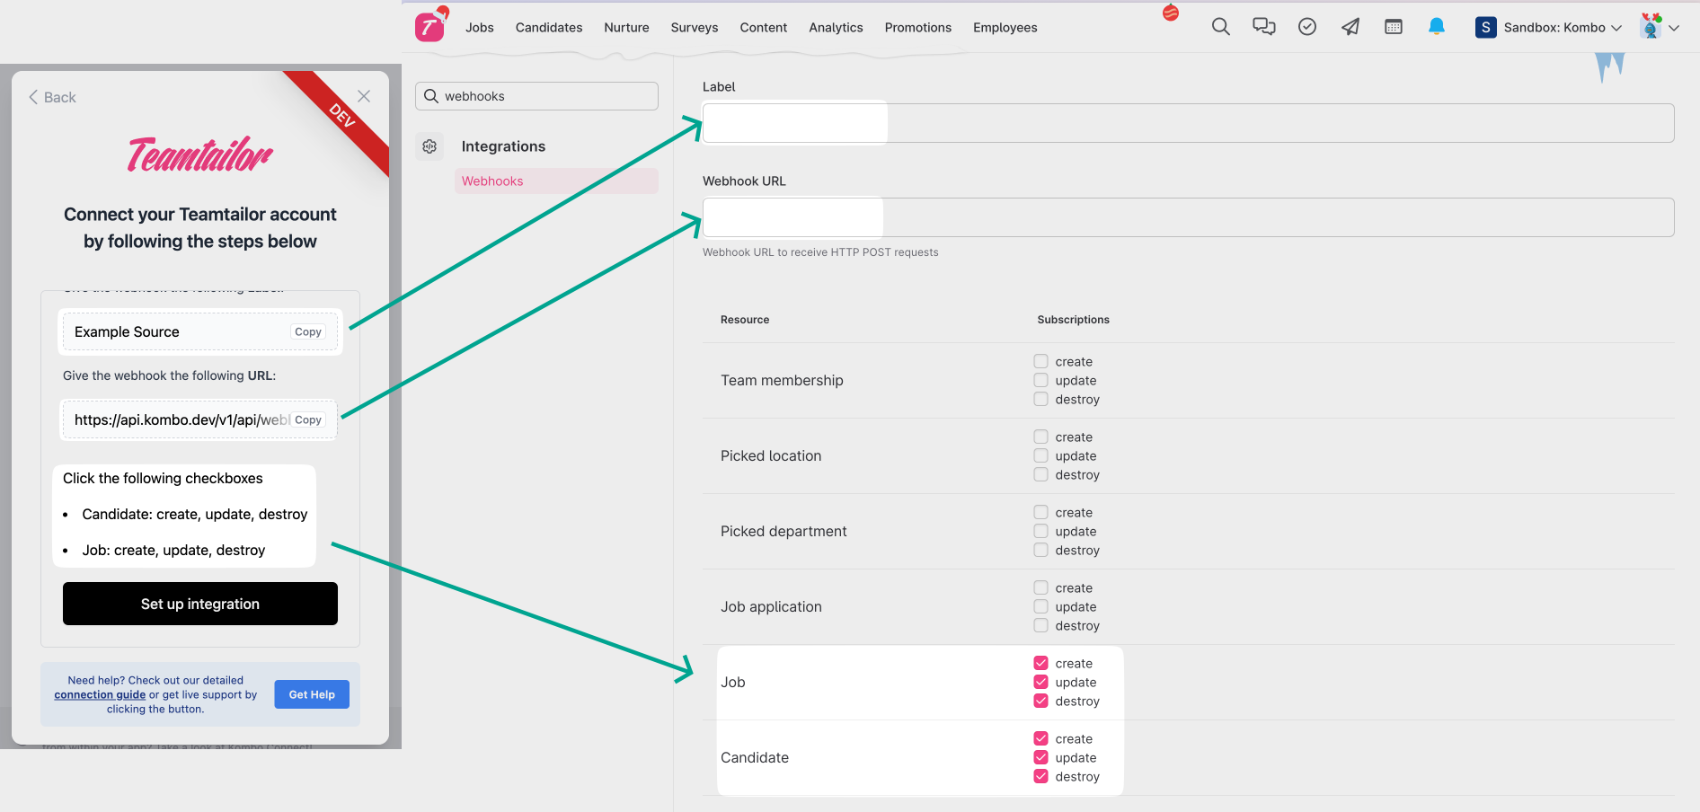The width and height of the screenshot is (1700, 812).
Task: Copy the kombo webhook URL
Action: tap(308, 419)
